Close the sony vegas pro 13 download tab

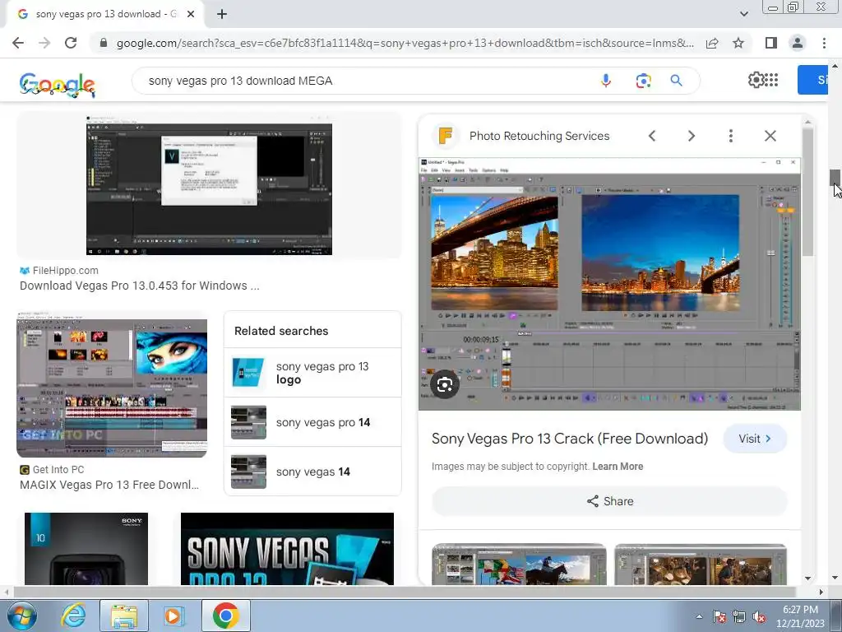click(x=191, y=14)
